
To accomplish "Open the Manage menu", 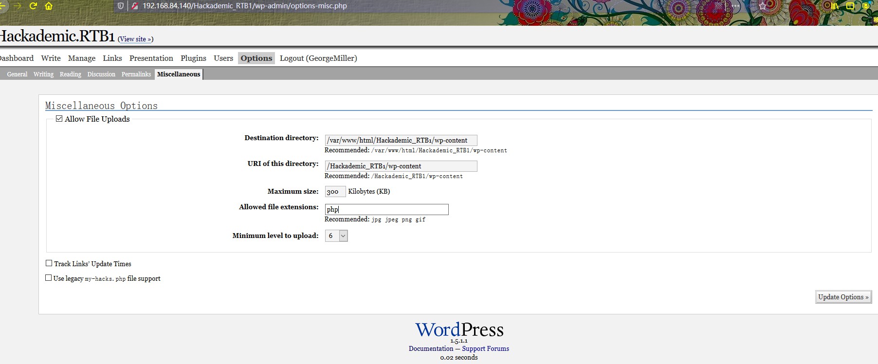I will click(x=82, y=58).
